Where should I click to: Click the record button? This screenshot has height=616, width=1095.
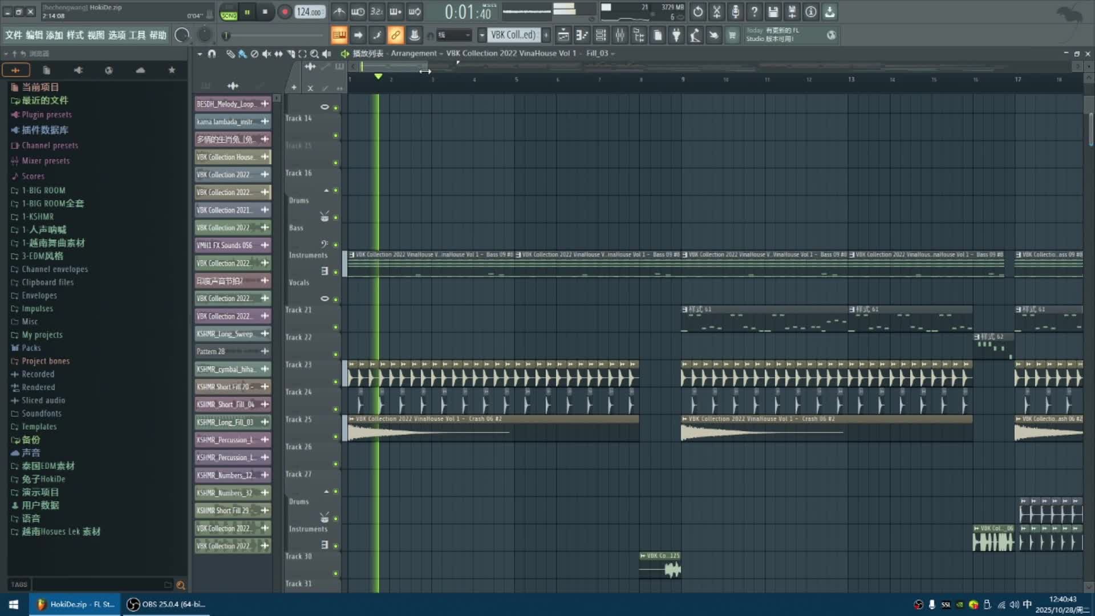285,12
